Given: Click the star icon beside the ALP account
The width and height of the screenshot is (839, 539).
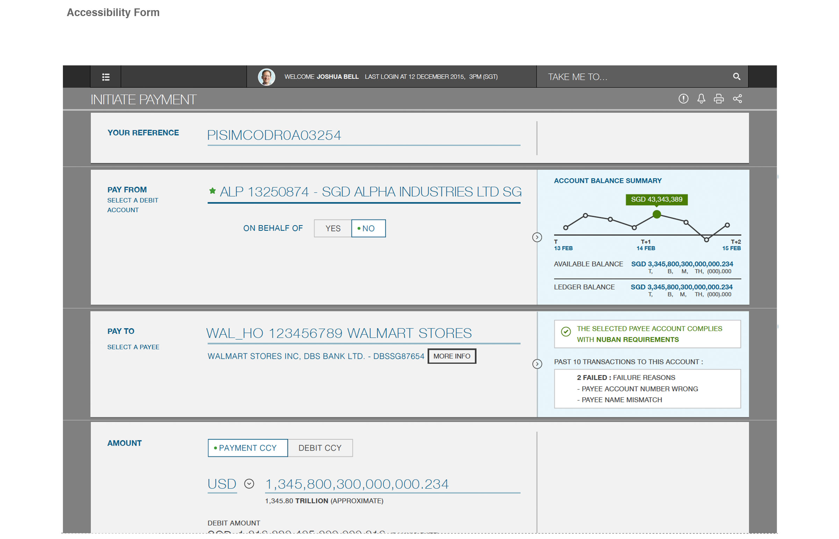Looking at the screenshot, I should [212, 191].
